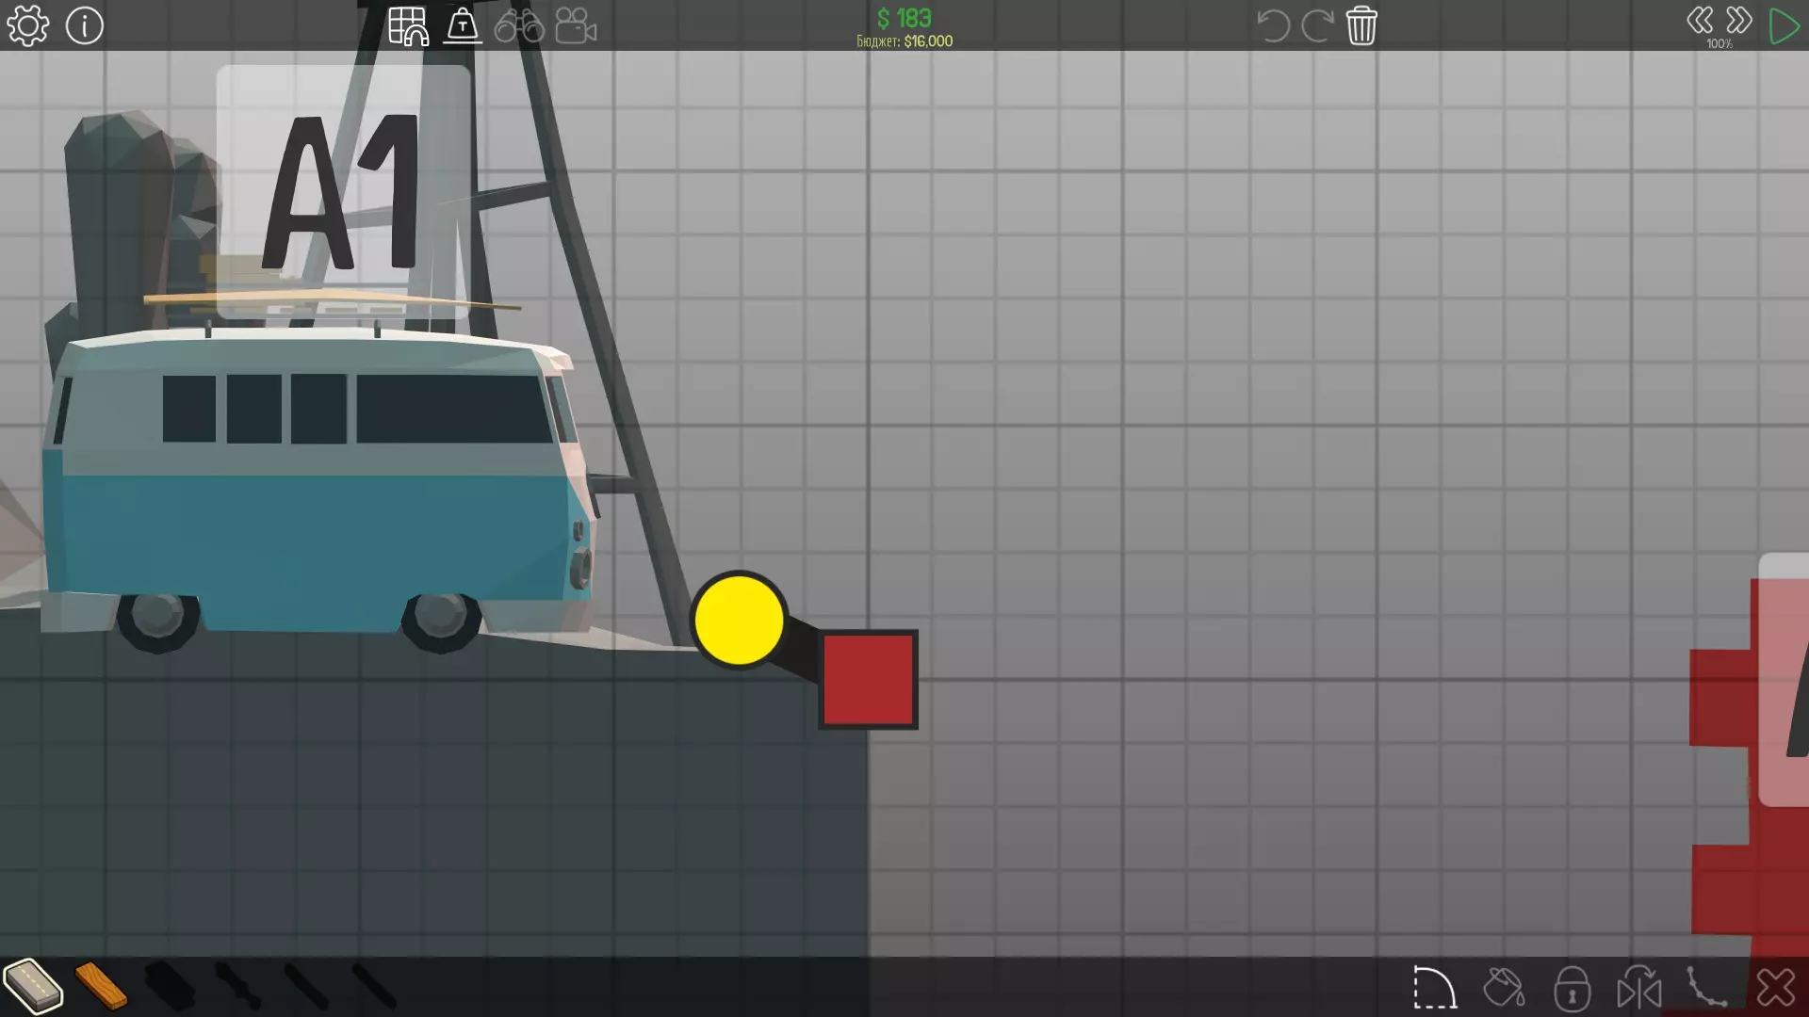Viewport: 1809px width, 1017px height.
Task: Click the yellow anchor joint
Action: (x=740, y=621)
